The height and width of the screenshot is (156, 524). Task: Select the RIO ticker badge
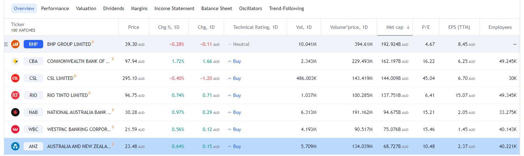click(x=33, y=95)
